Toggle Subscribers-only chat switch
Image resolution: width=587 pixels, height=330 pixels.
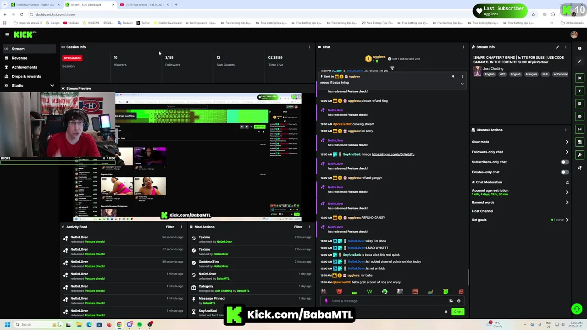(565, 162)
